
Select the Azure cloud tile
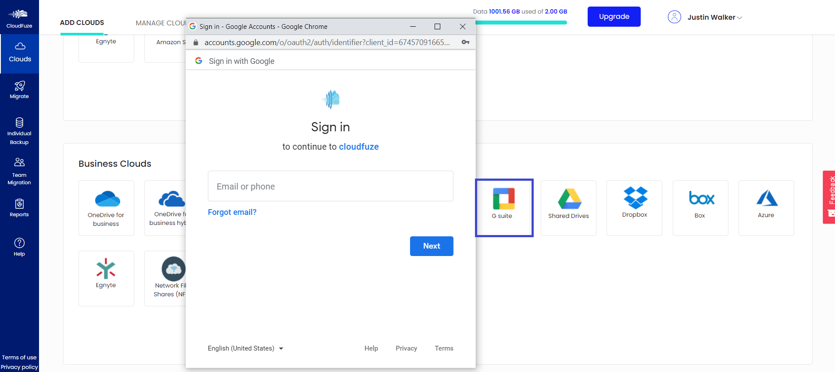(766, 208)
